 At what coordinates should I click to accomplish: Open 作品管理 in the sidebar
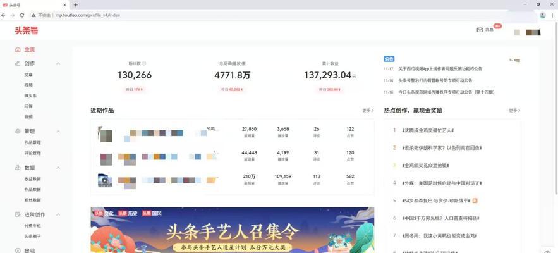coord(33,142)
